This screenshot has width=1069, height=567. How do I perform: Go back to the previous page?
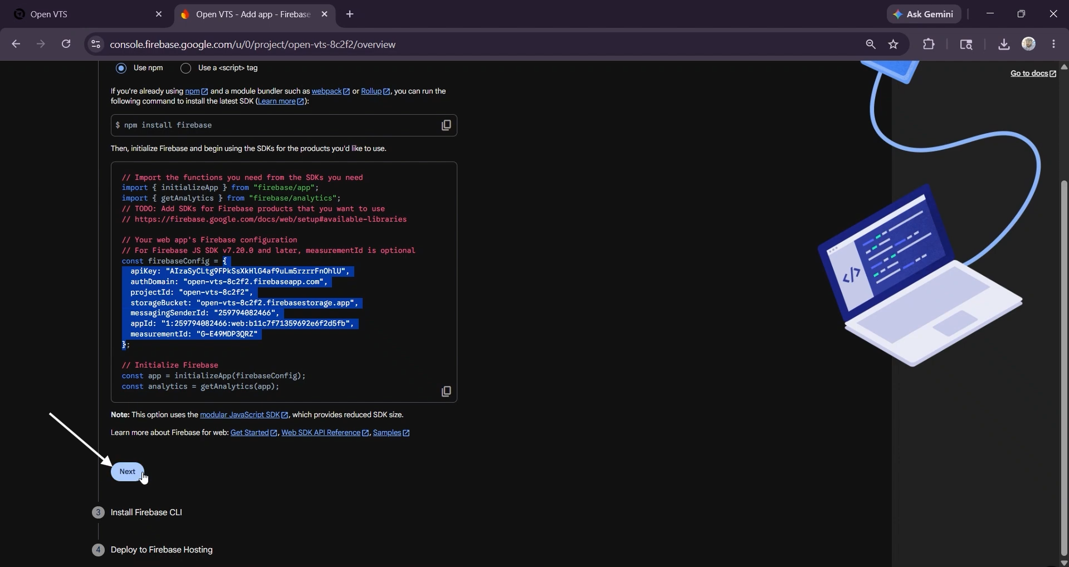(16, 44)
